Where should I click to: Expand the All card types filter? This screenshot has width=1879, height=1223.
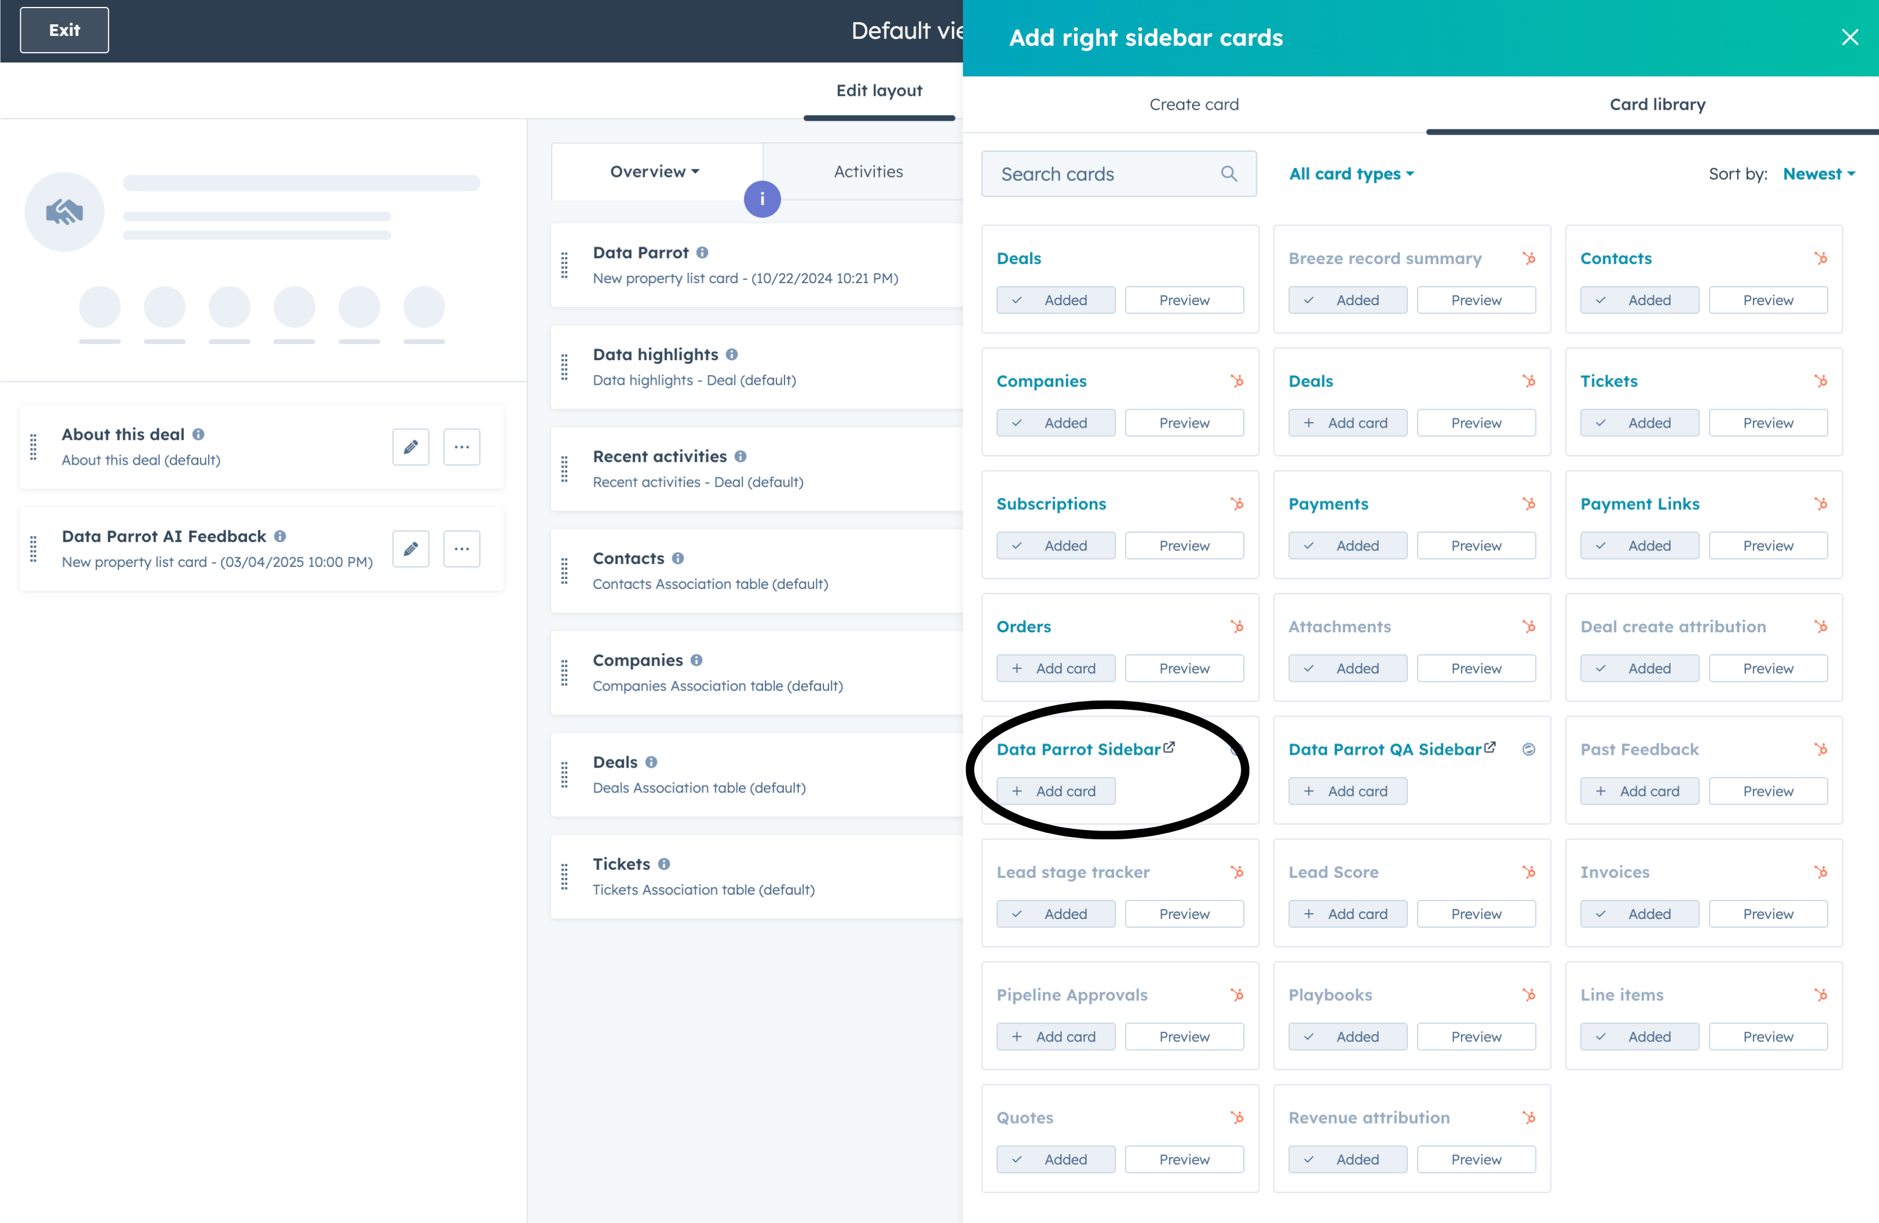coord(1351,173)
